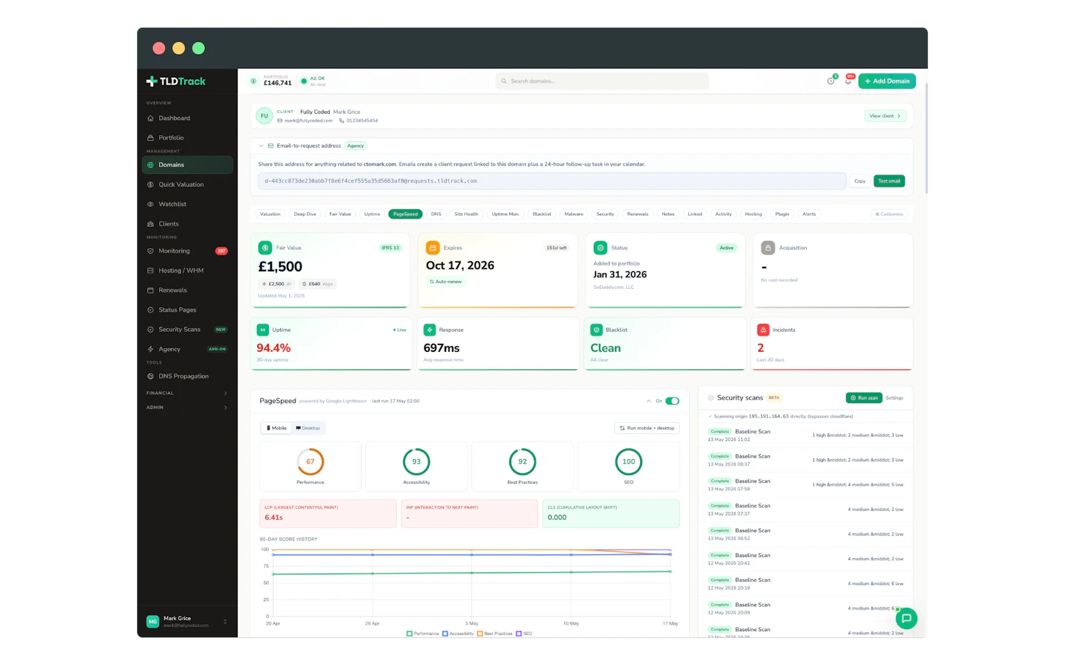Image resolution: width=1065 pixels, height=665 pixels.
Task: Click the FU client avatar
Action: coord(264,116)
